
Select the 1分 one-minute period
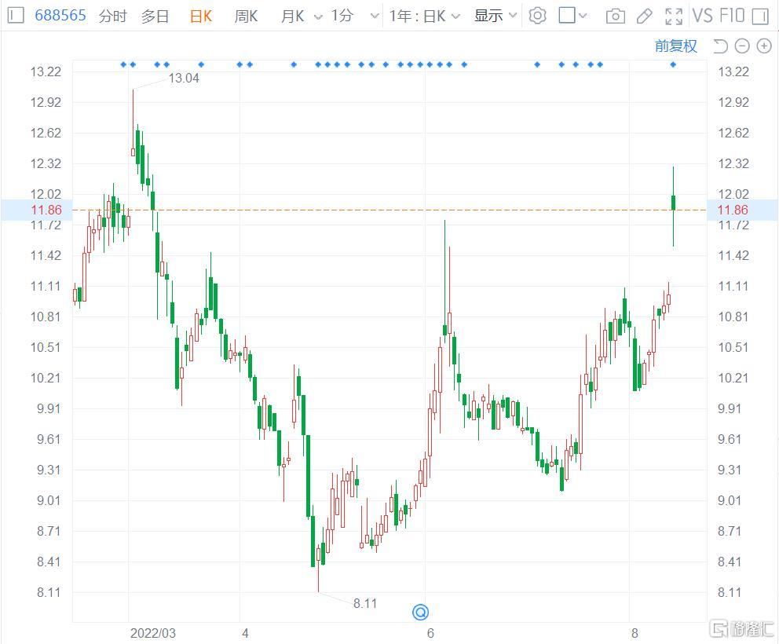click(342, 16)
